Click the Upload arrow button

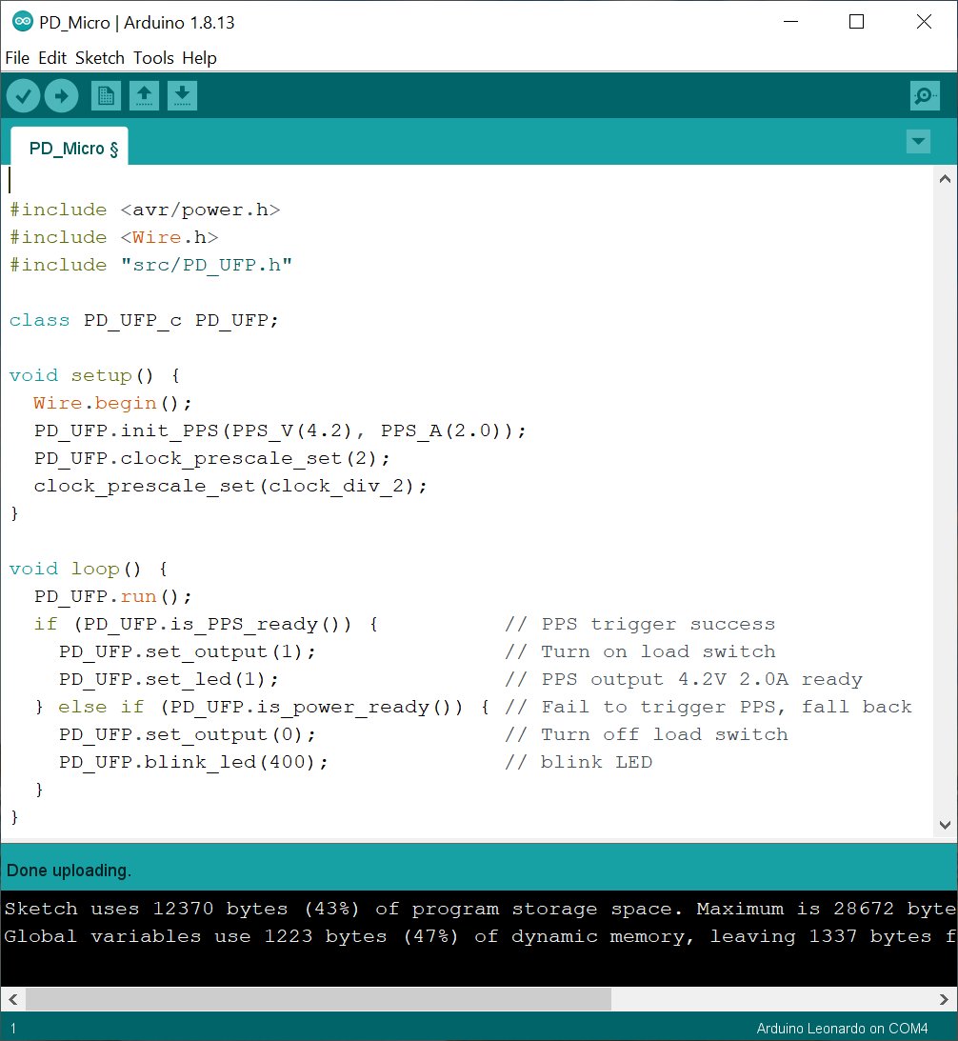62,95
